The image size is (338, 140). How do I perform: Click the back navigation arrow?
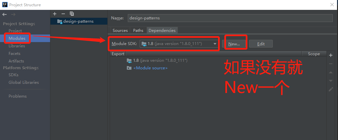(5, 14)
